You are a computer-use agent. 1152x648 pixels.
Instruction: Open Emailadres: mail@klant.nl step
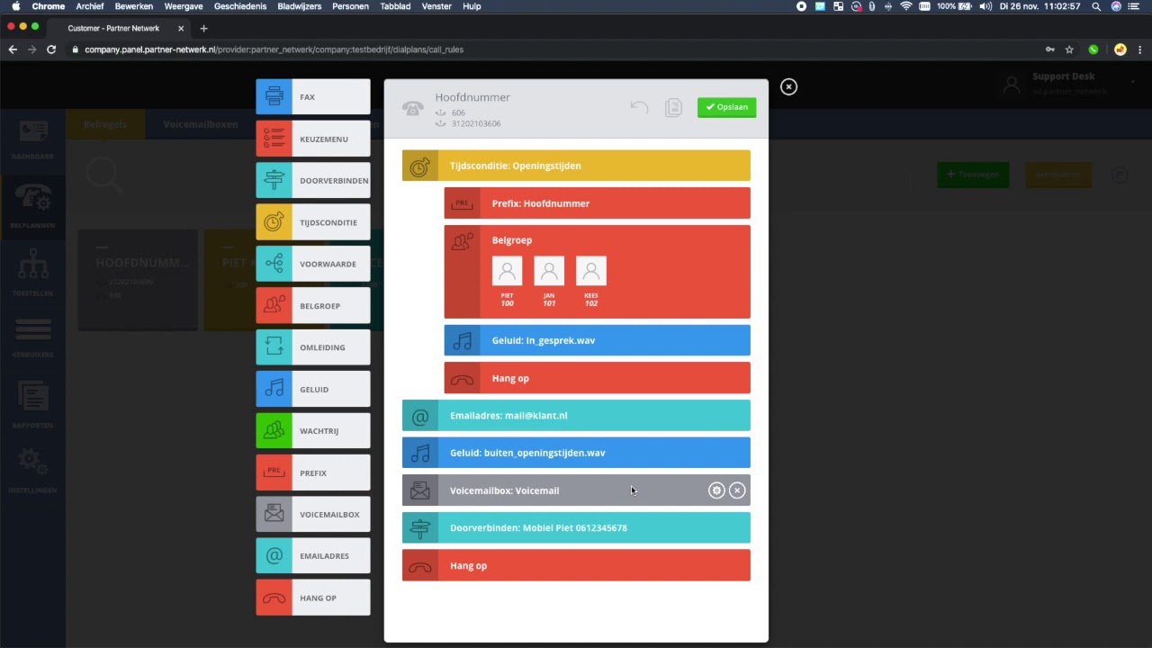(x=576, y=416)
